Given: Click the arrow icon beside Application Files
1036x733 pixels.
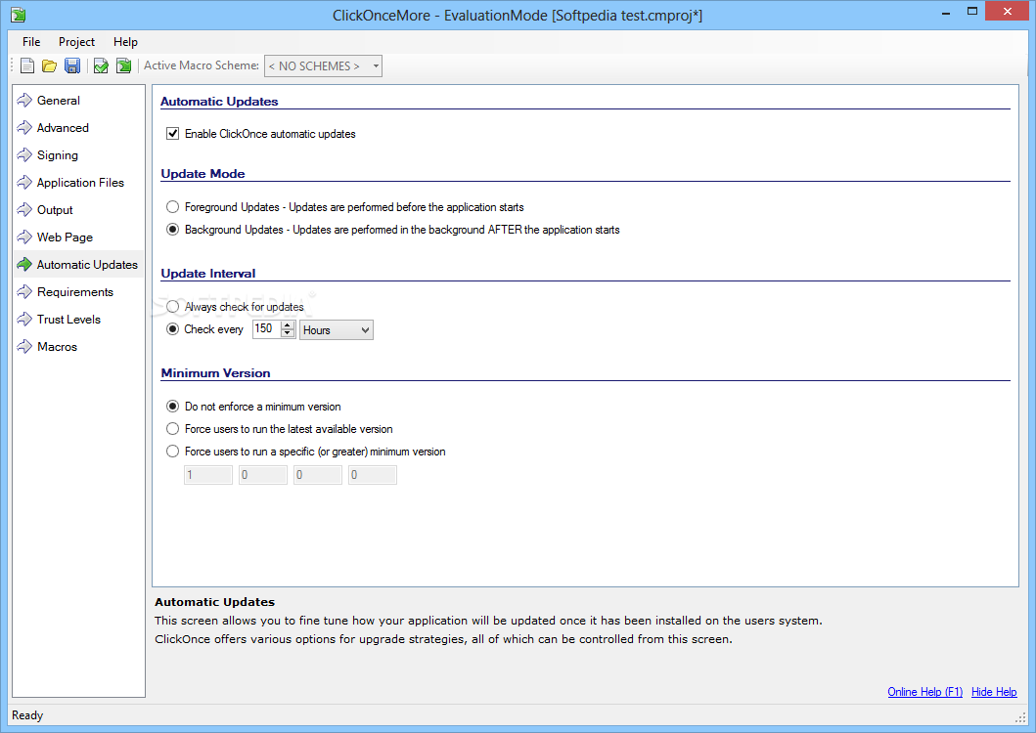Looking at the screenshot, I should click(x=24, y=182).
